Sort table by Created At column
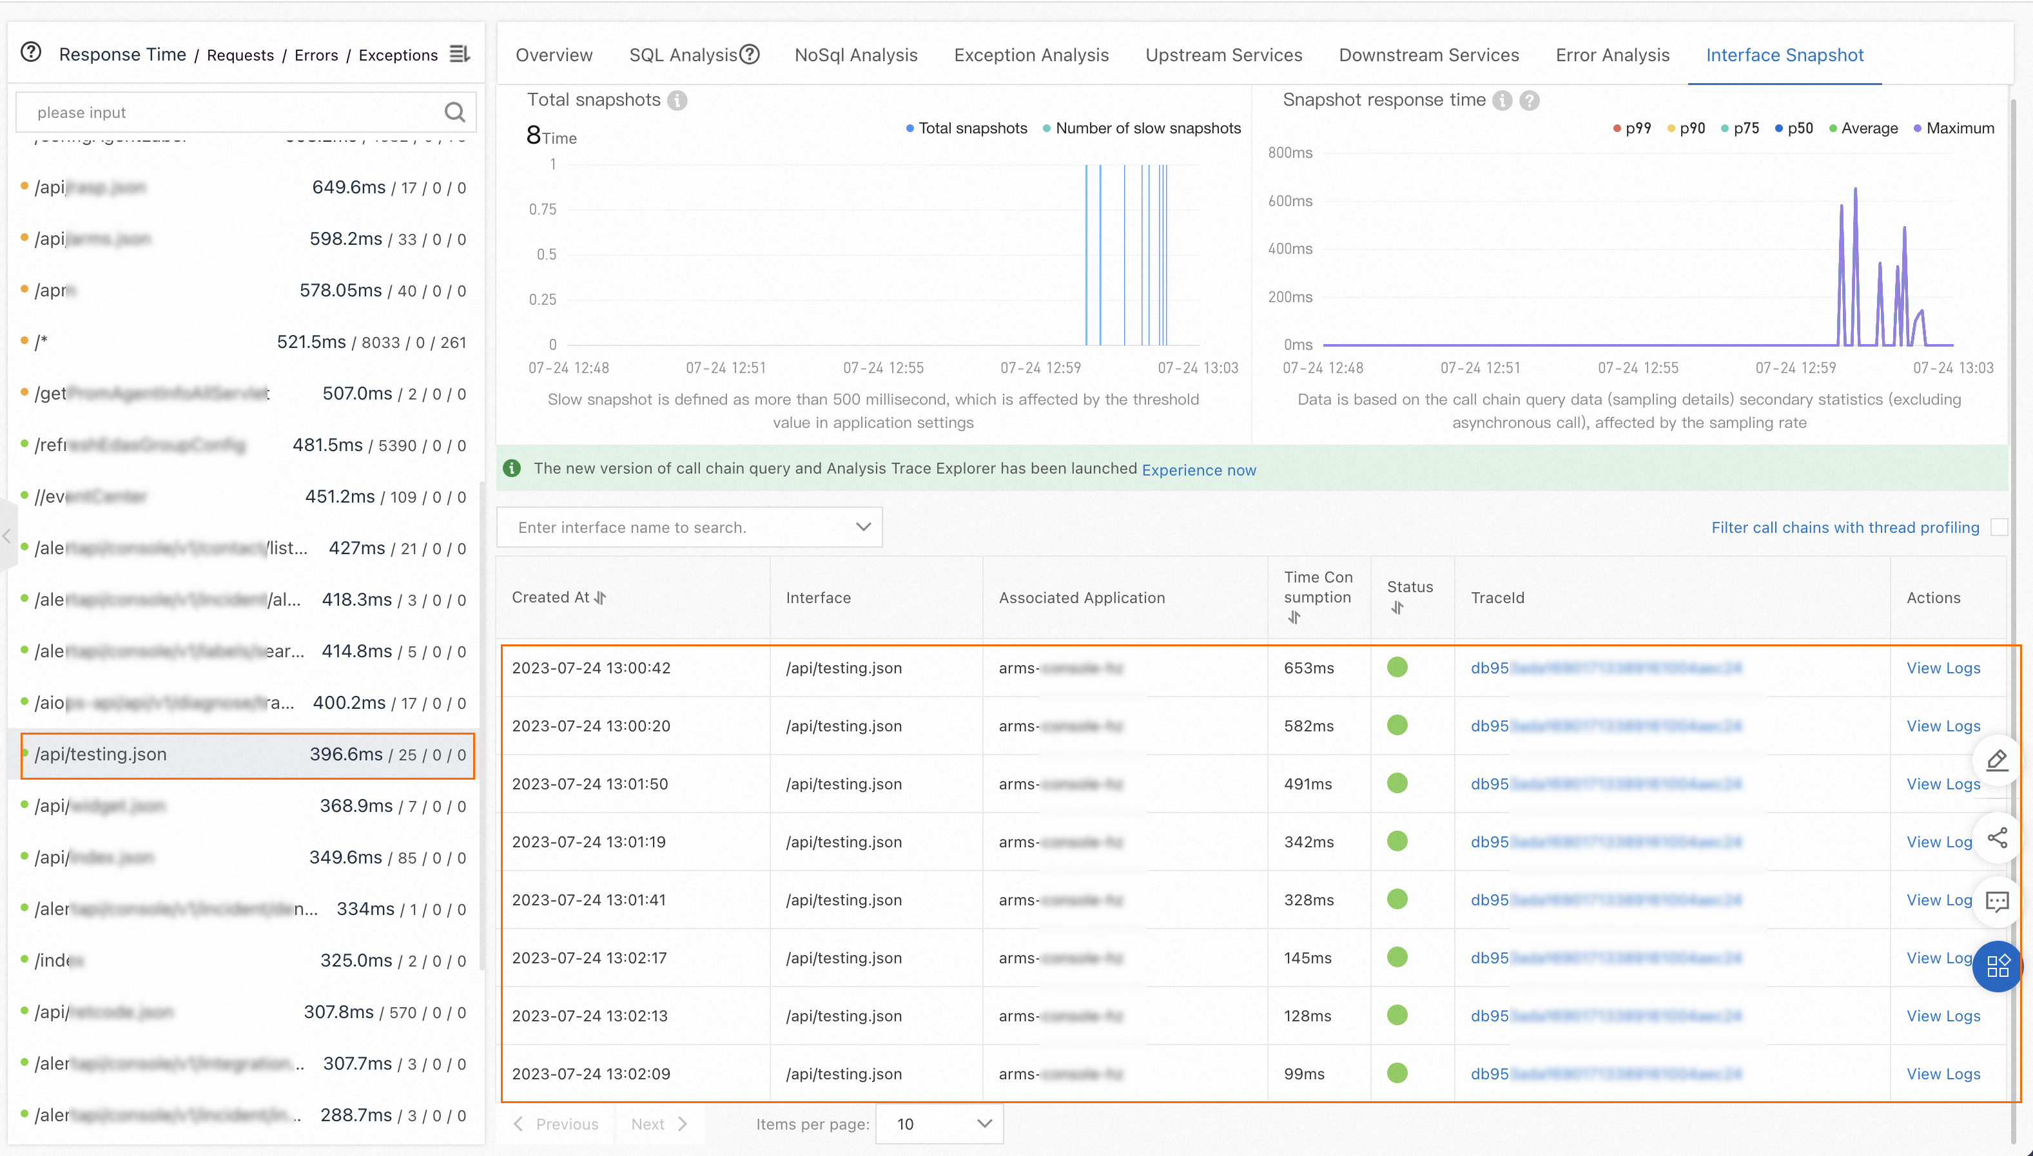The width and height of the screenshot is (2033, 1156). [600, 598]
